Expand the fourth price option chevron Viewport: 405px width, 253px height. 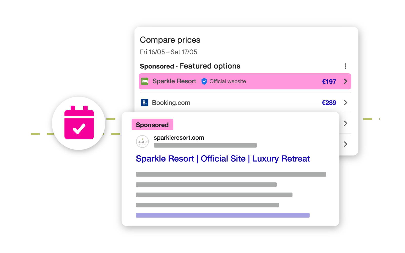pyautogui.click(x=346, y=144)
